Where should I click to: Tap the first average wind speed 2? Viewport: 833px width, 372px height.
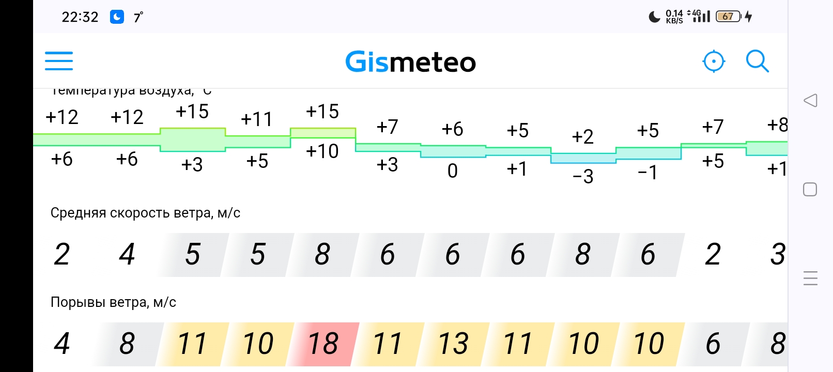[62, 255]
